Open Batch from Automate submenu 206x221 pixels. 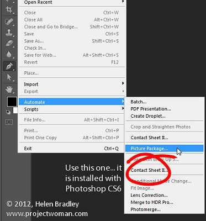[165, 102]
